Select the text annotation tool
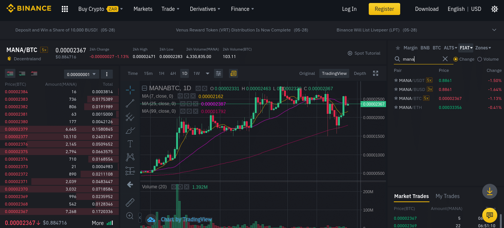504x228 pixels. tap(130, 144)
